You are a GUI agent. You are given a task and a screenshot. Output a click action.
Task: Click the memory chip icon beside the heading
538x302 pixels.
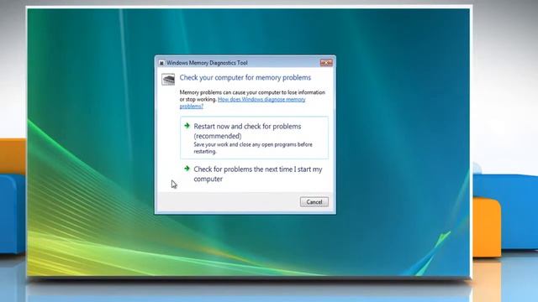[x=168, y=80]
